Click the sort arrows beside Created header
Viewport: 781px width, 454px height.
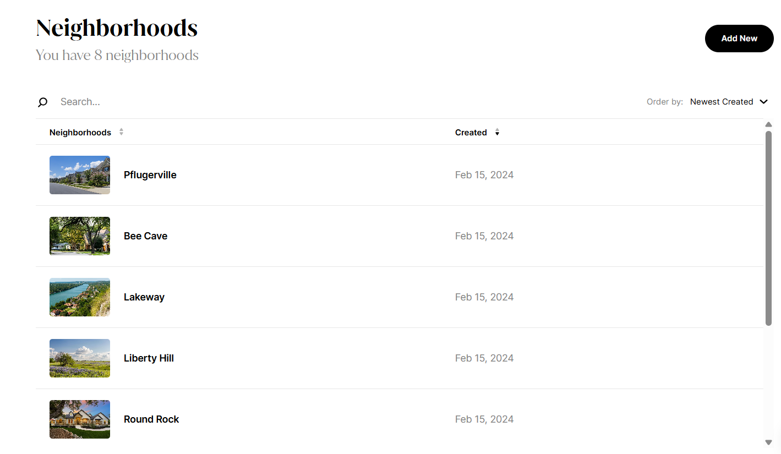[497, 132]
